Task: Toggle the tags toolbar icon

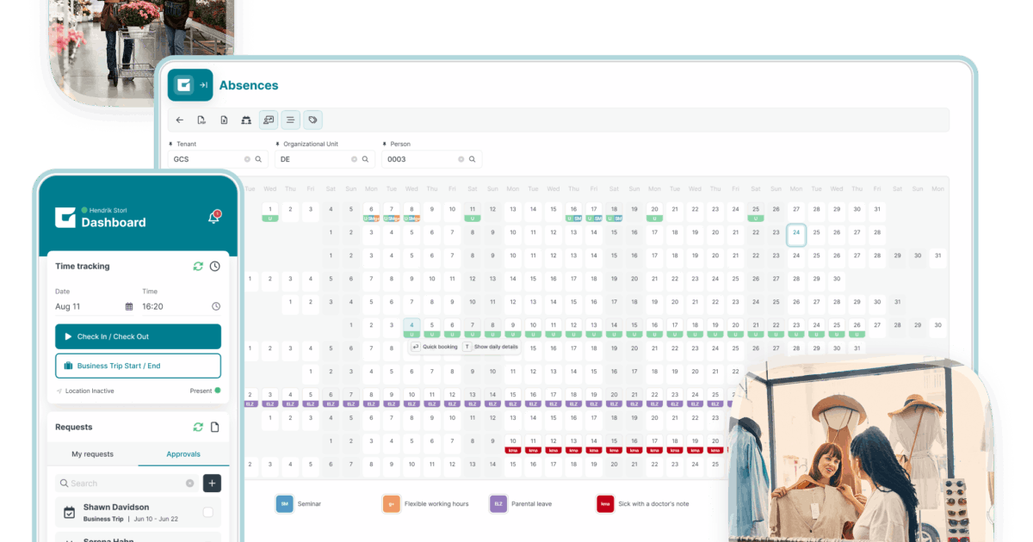Action: (313, 120)
